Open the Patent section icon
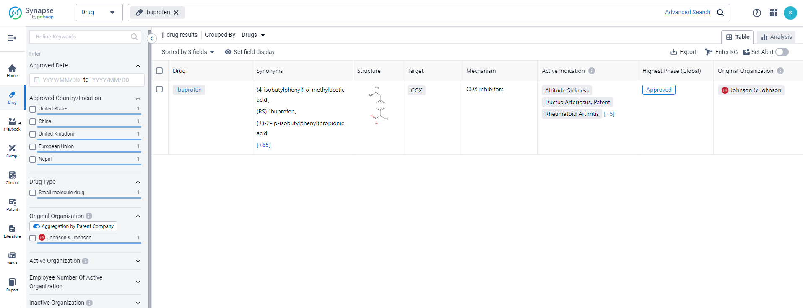The height and width of the screenshot is (308, 803). click(x=12, y=204)
